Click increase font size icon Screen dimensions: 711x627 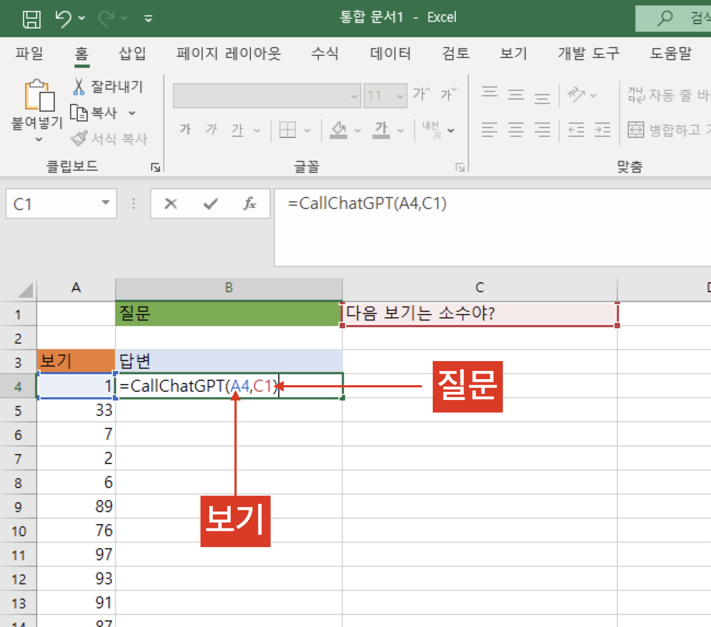pos(421,94)
